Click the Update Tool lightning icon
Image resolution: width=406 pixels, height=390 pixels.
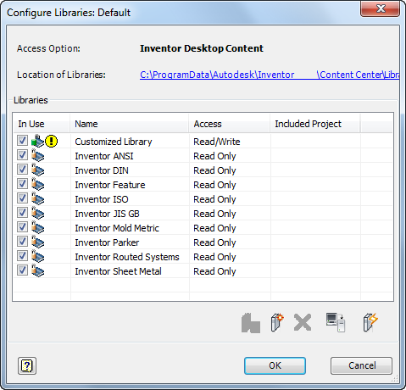point(370,322)
